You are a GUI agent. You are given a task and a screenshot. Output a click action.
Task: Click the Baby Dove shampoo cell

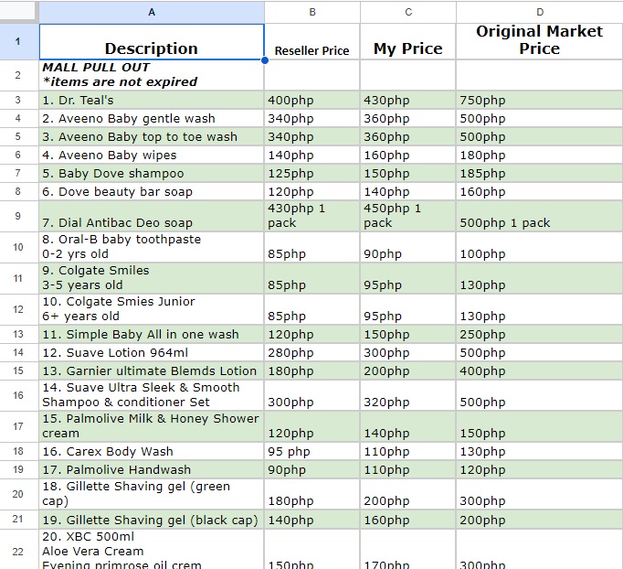point(152,174)
